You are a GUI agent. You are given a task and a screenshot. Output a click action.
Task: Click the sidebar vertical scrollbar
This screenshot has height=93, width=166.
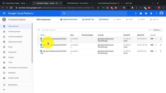pyautogui.click(x=32, y=43)
